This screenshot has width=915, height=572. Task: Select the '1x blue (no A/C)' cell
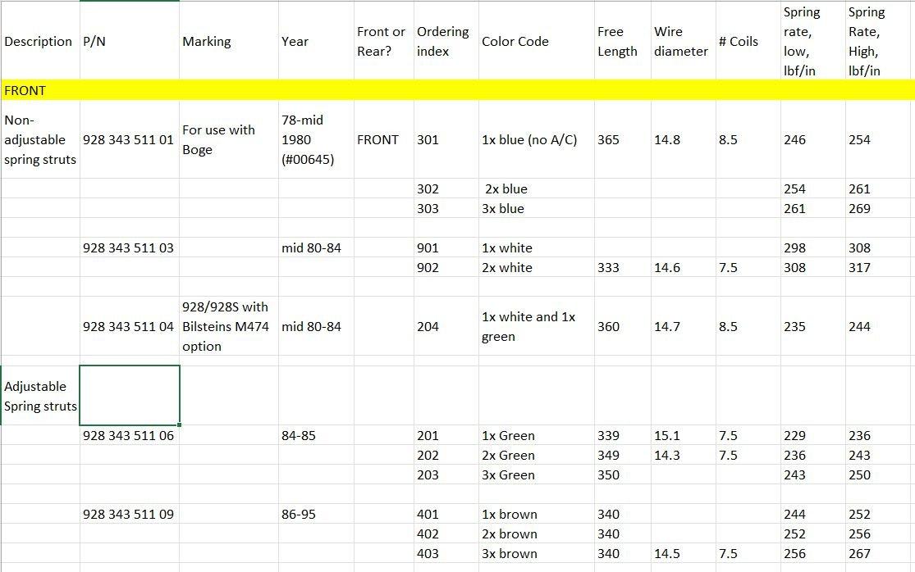(529, 139)
